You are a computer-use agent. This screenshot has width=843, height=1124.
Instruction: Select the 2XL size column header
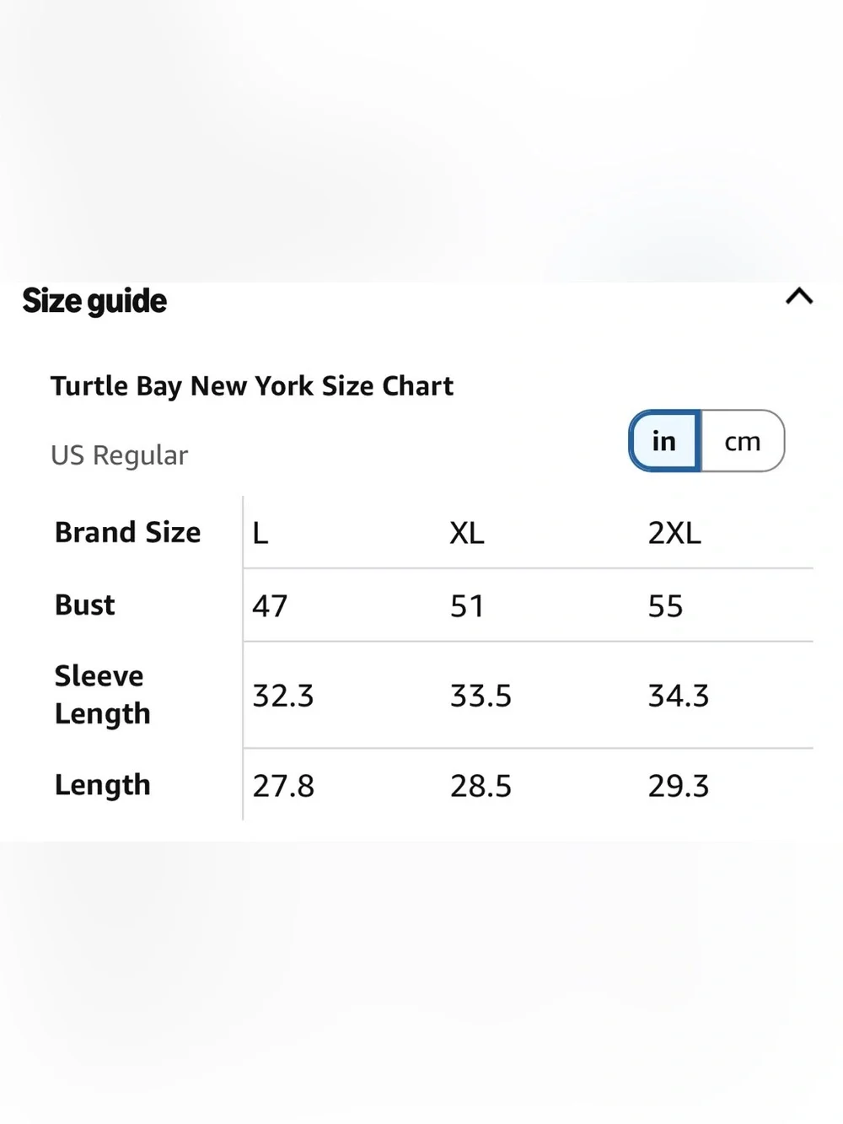coord(674,533)
